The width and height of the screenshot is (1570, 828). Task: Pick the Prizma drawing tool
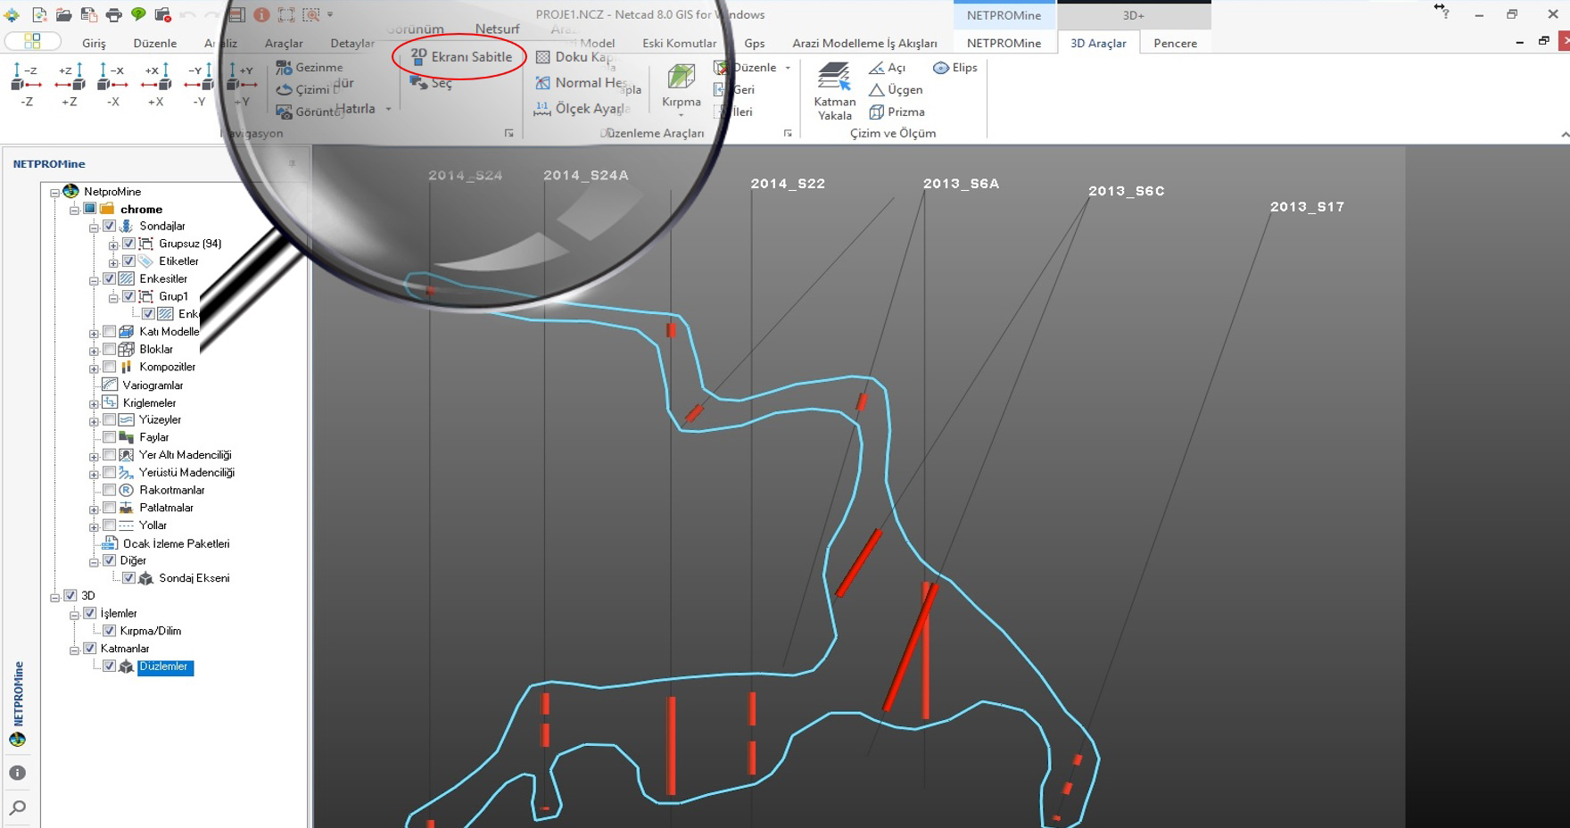[897, 112]
